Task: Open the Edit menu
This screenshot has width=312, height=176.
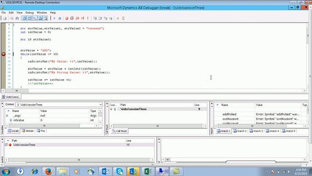Action: click(x=11, y=13)
